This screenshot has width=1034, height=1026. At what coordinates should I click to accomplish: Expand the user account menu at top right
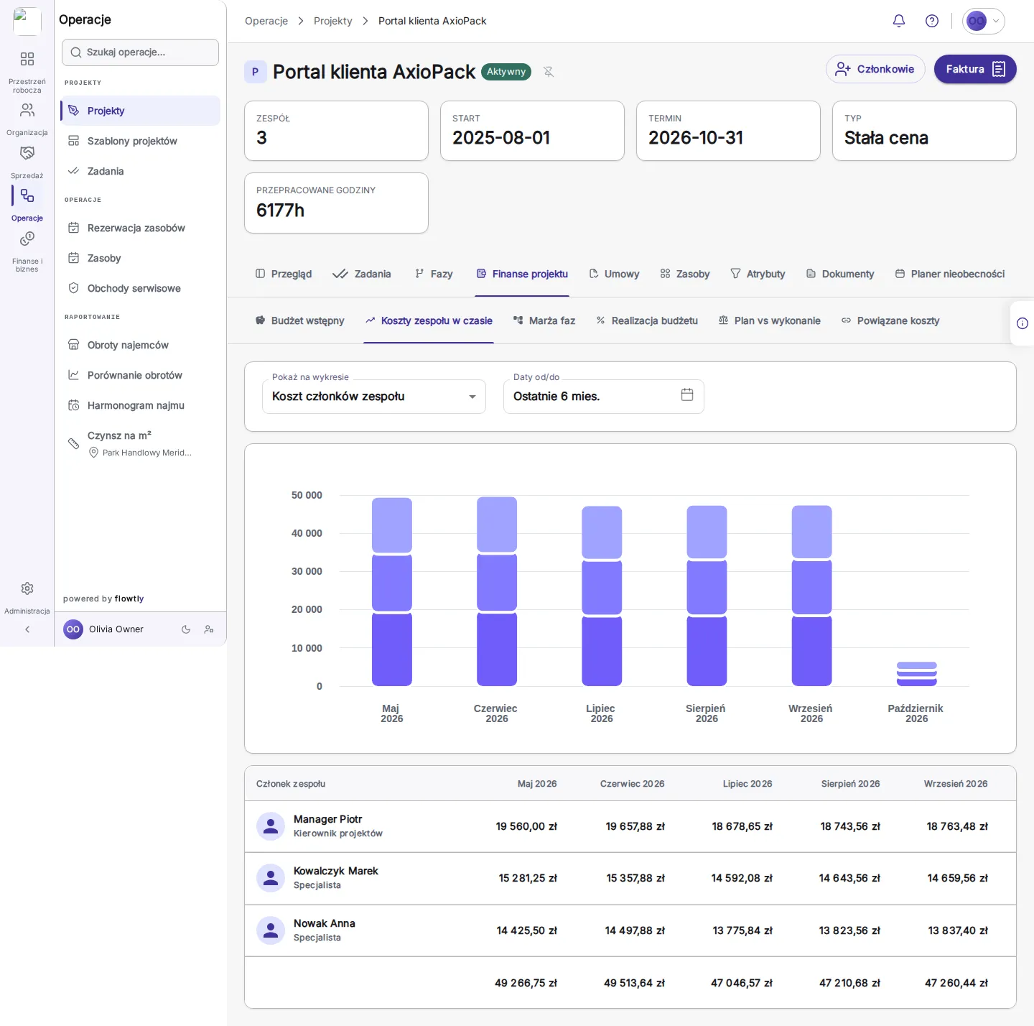[x=984, y=21]
